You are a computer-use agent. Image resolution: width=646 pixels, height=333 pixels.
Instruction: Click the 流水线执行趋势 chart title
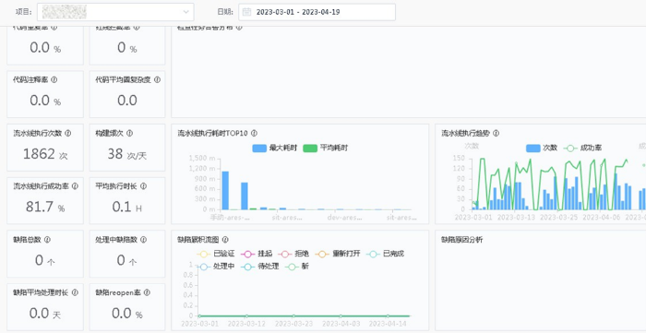(466, 134)
